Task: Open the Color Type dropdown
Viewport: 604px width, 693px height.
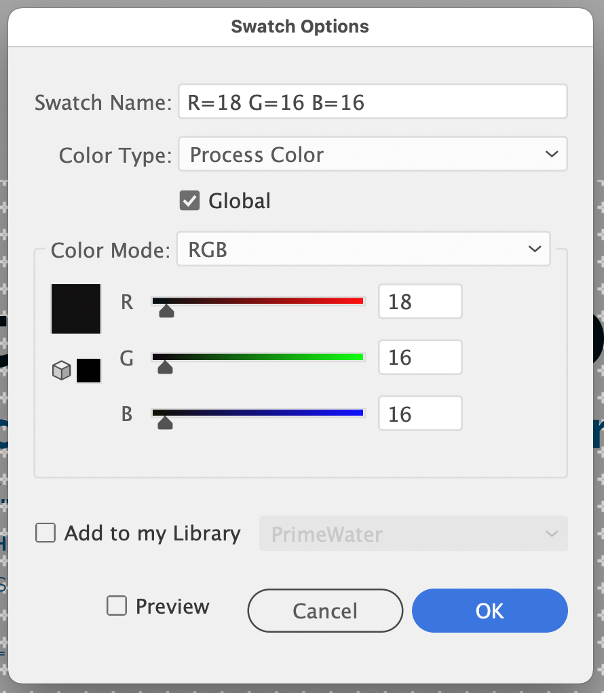Action: 373,154
